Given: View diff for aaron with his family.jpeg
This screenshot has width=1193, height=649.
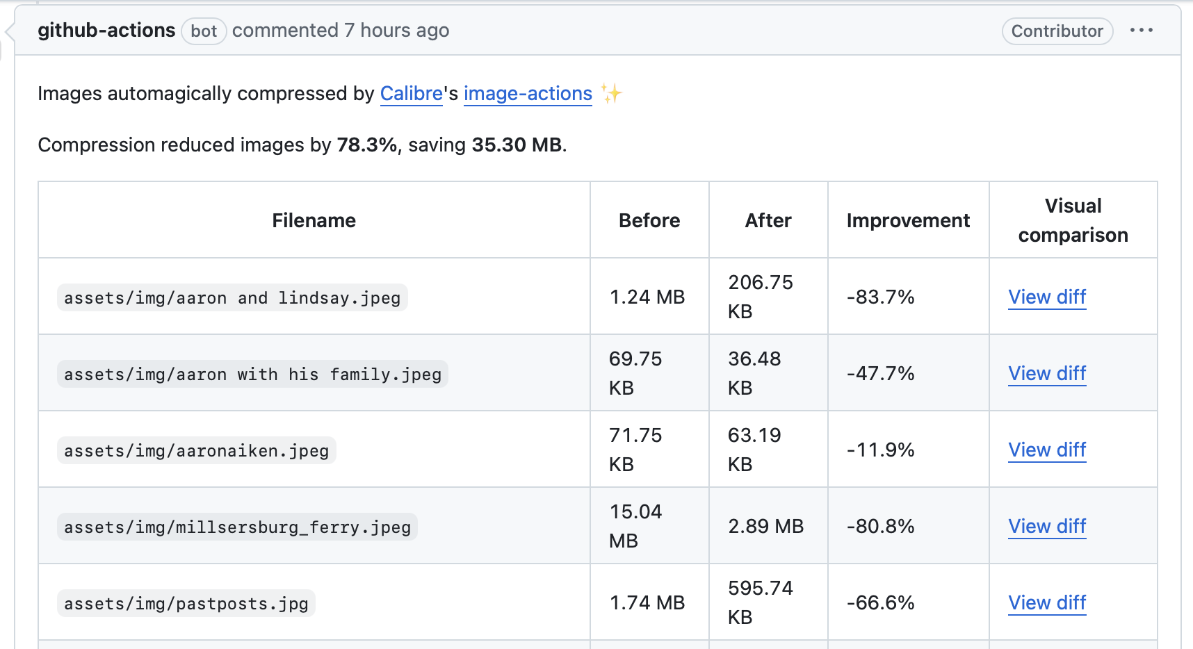Looking at the screenshot, I should point(1046,374).
